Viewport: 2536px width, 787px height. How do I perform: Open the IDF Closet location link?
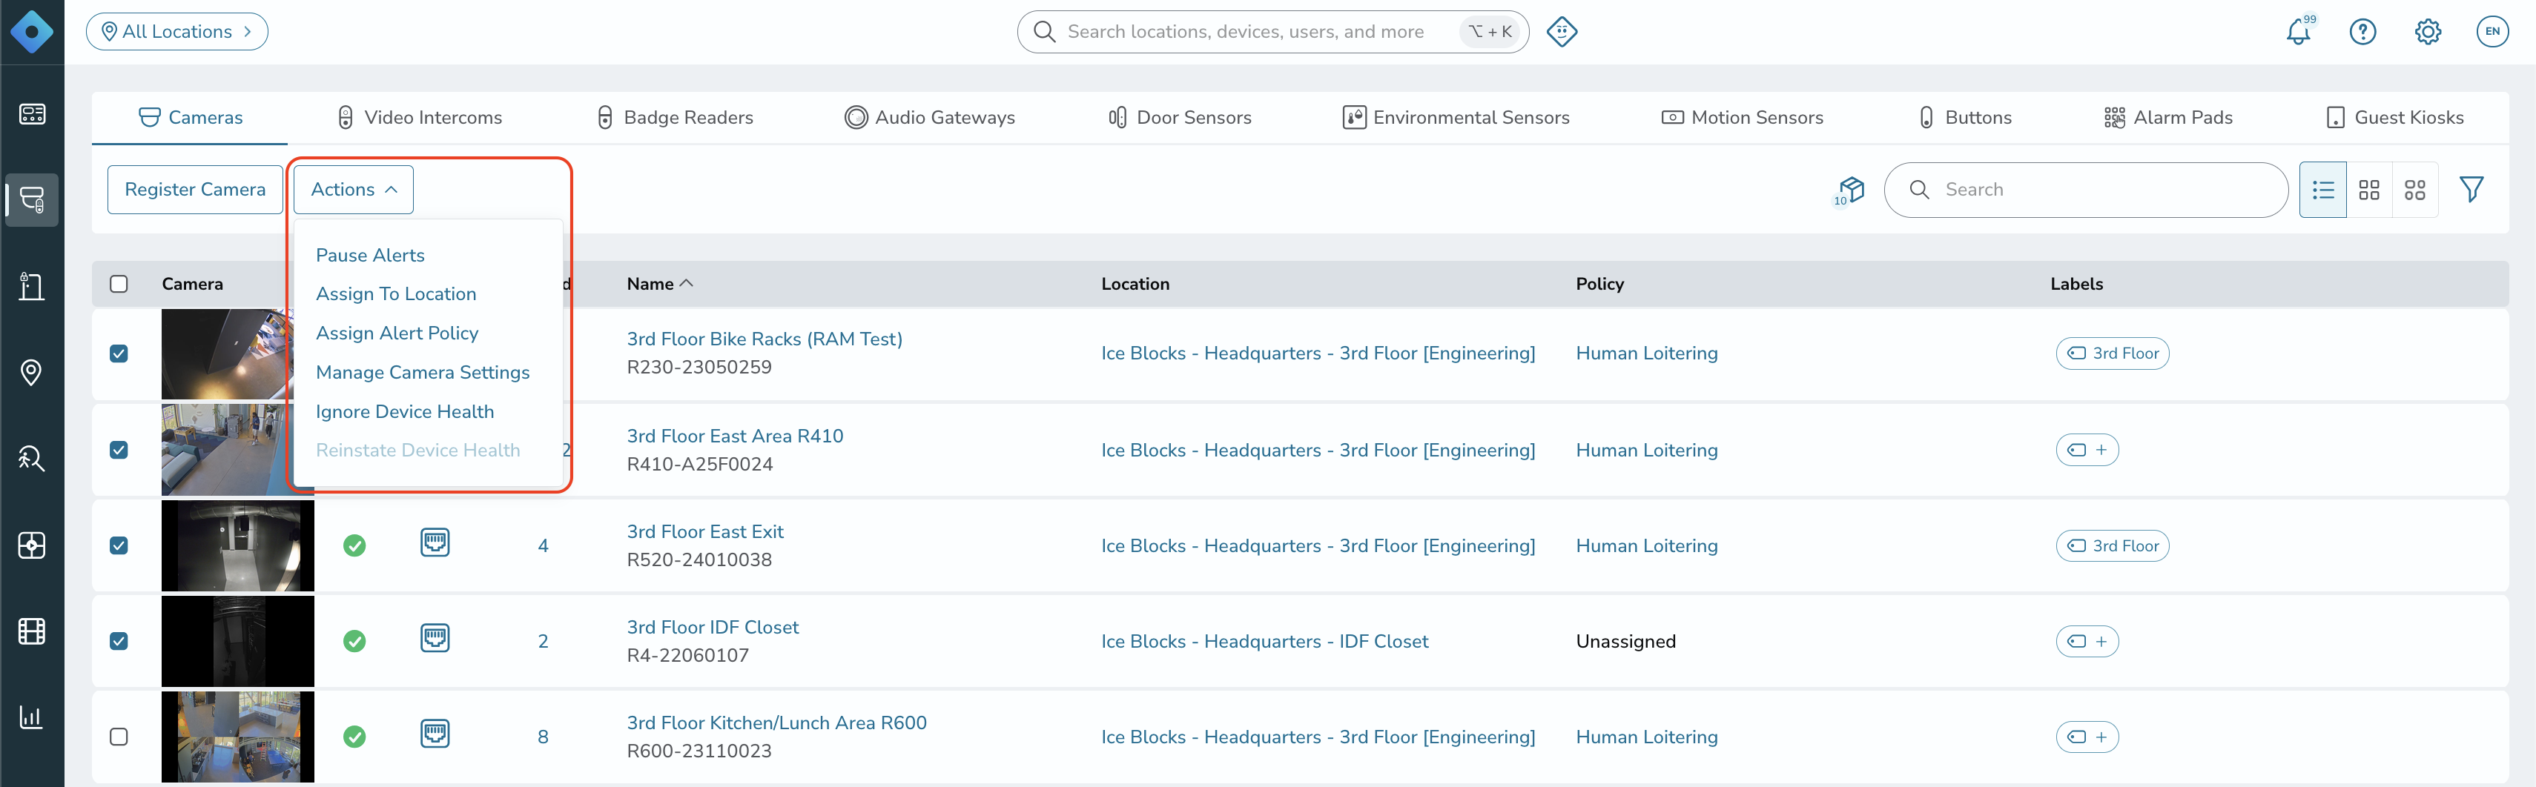pos(1264,642)
